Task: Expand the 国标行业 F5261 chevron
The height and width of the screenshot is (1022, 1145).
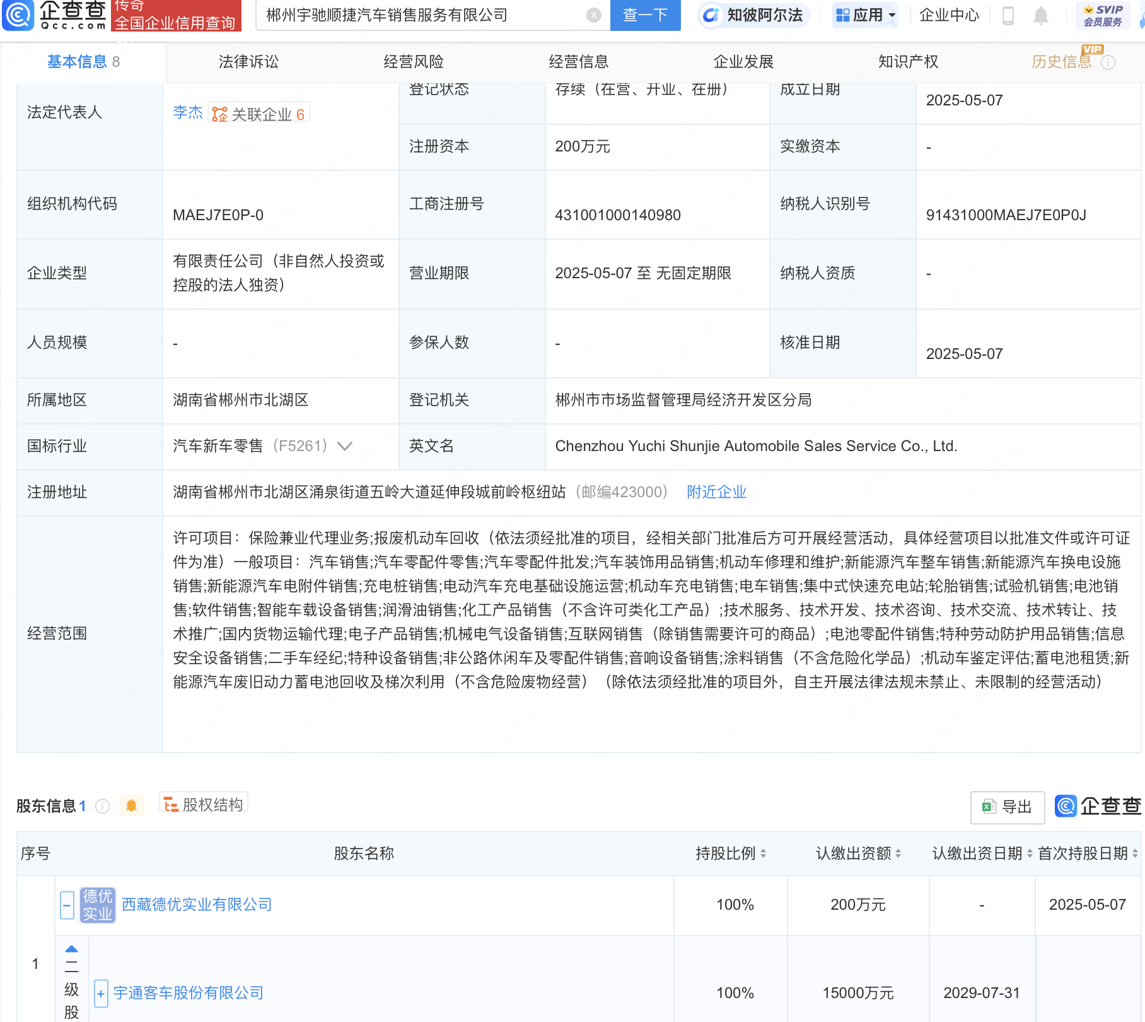Action: (345, 446)
